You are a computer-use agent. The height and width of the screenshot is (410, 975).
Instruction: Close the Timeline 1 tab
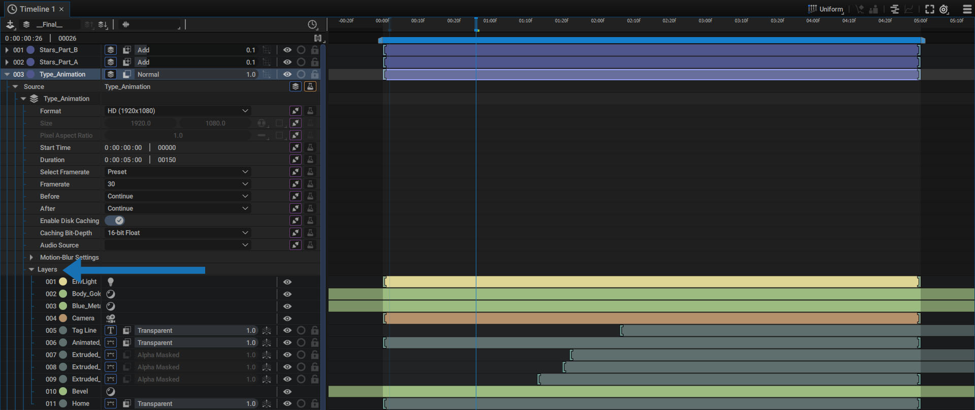coord(61,9)
